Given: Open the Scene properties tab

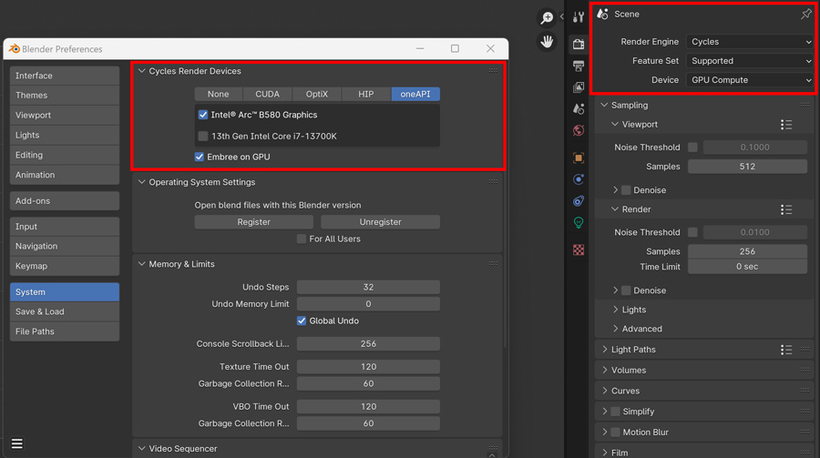Looking at the screenshot, I should pyautogui.click(x=579, y=108).
